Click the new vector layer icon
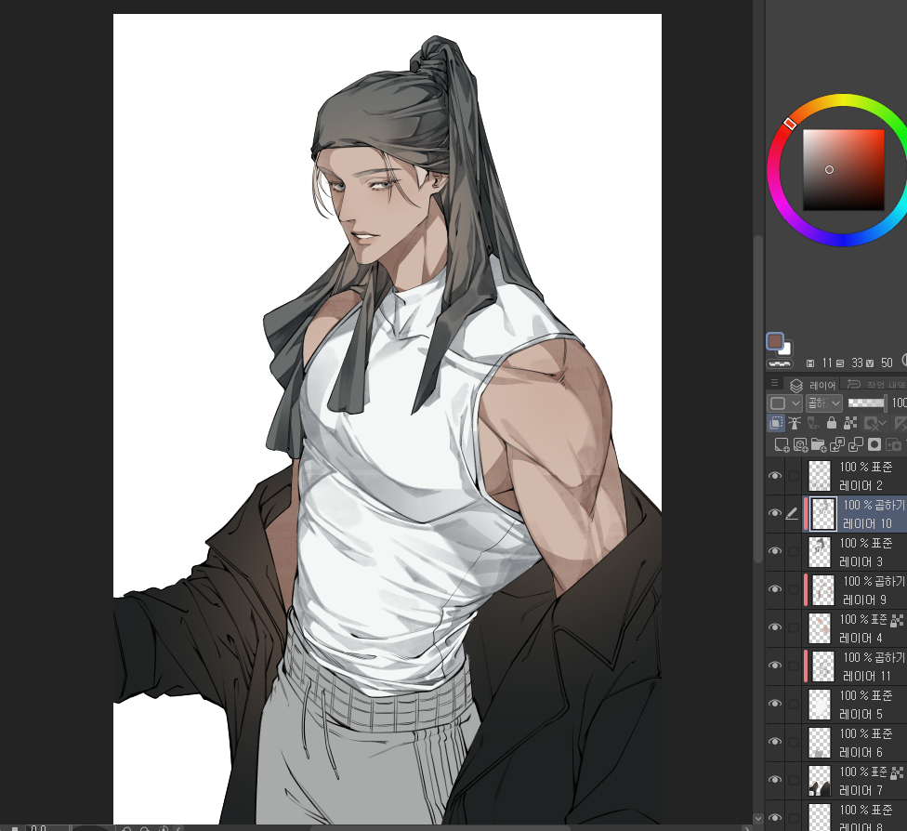Viewport: 907px width, 831px height. [799, 445]
